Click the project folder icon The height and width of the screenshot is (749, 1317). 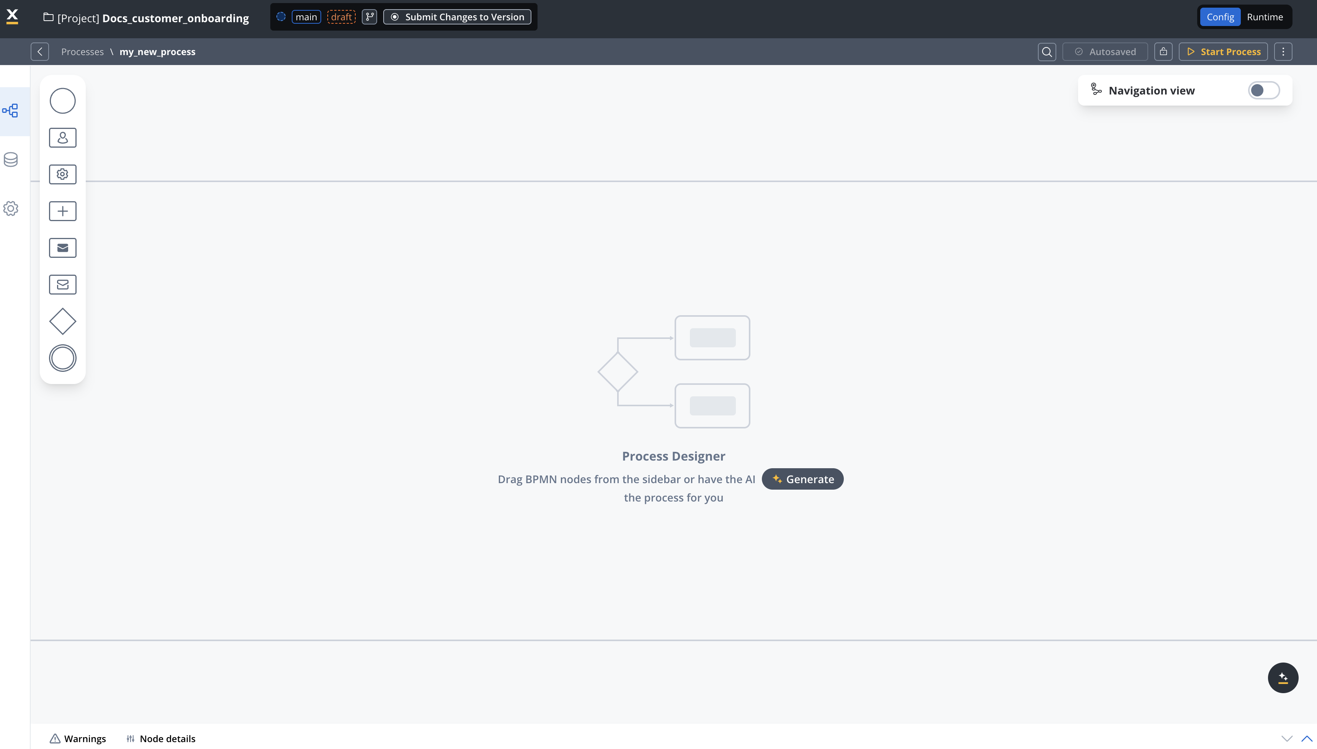[48, 18]
